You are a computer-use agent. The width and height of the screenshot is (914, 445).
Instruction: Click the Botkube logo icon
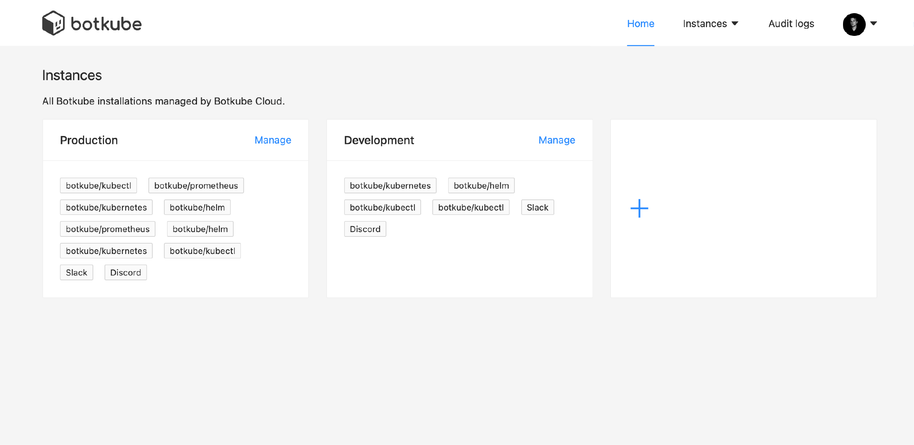pos(54,23)
